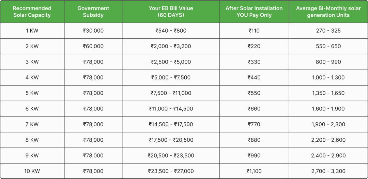Select "After Solar Installation YOU Pay Only" header
This screenshot has height=179, width=368.
[x=254, y=12]
